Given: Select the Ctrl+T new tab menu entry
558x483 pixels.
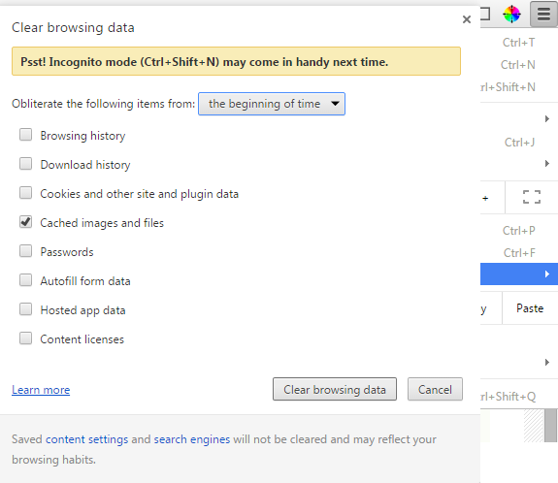Looking at the screenshot, I should [x=519, y=43].
